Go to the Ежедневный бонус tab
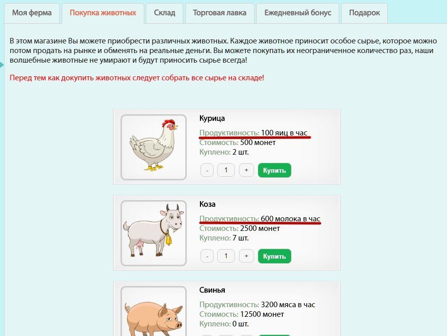Screen dimensions: 447x336 (x=298, y=13)
